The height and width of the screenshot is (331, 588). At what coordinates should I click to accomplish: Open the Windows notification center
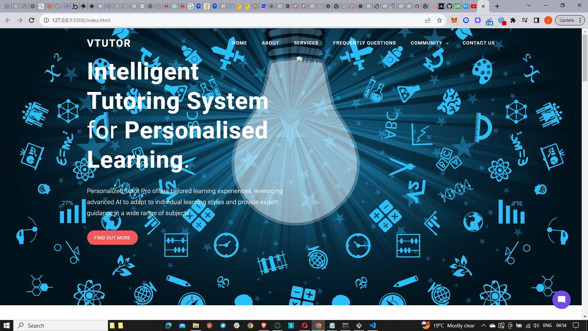[576, 325]
